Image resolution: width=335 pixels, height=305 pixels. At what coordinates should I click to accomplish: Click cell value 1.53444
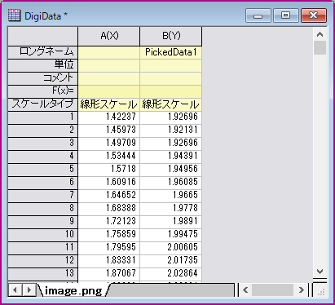pyautogui.click(x=109, y=157)
